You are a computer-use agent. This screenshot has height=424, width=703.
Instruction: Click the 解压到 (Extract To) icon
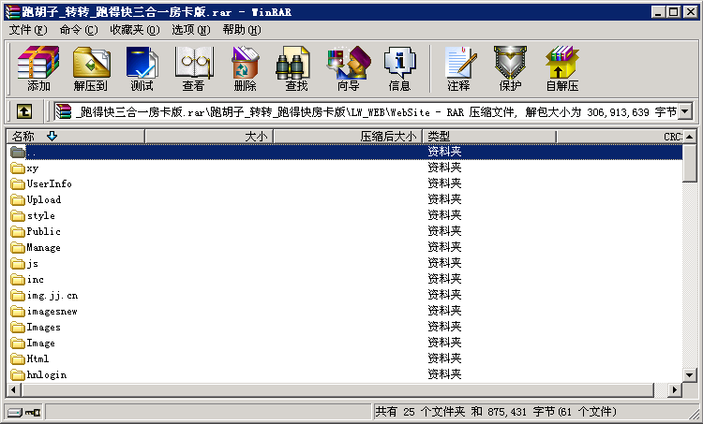tap(90, 68)
